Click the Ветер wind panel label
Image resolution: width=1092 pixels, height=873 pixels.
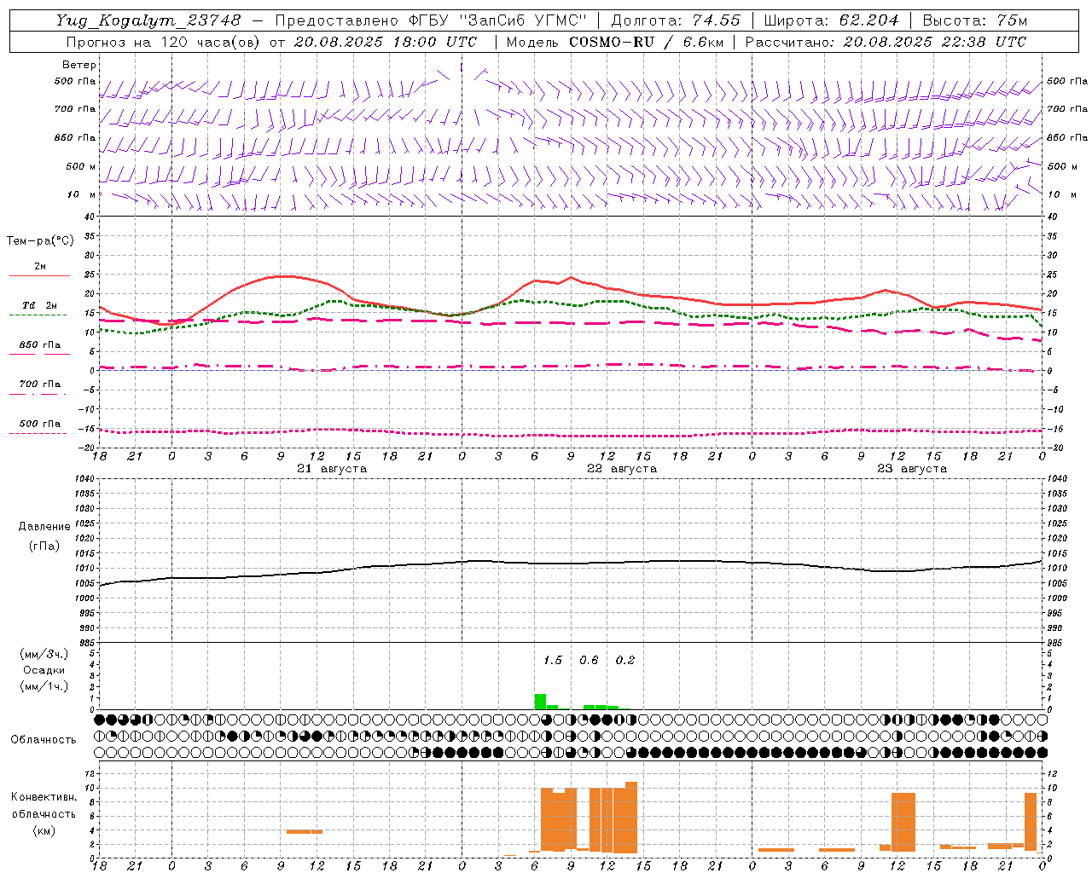coord(79,65)
